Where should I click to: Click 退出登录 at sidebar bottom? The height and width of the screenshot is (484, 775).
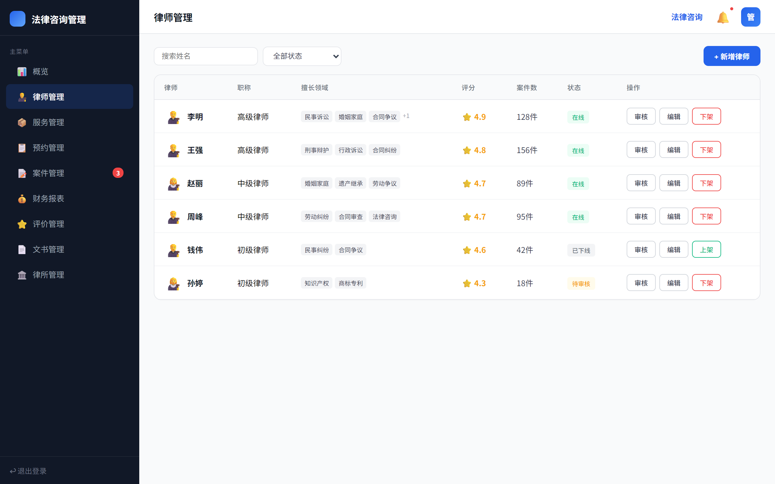28,471
